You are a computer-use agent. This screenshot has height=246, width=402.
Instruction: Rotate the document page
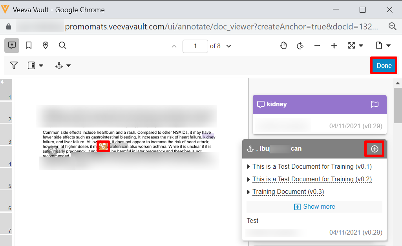click(300, 46)
